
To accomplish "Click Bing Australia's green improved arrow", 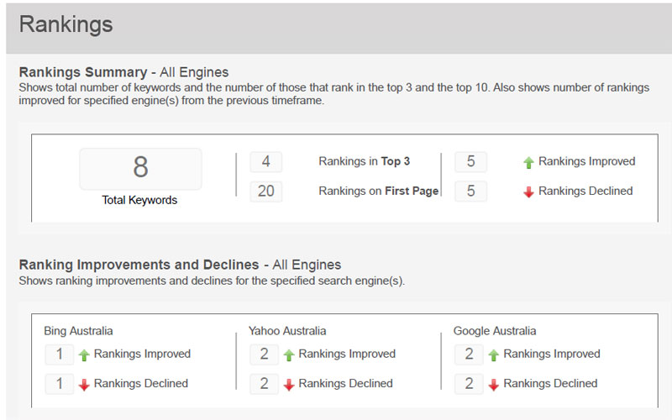I will 84,354.
